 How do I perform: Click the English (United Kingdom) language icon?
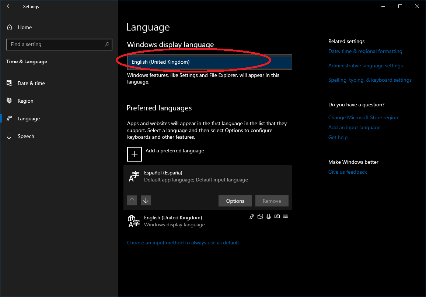(x=134, y=221)
